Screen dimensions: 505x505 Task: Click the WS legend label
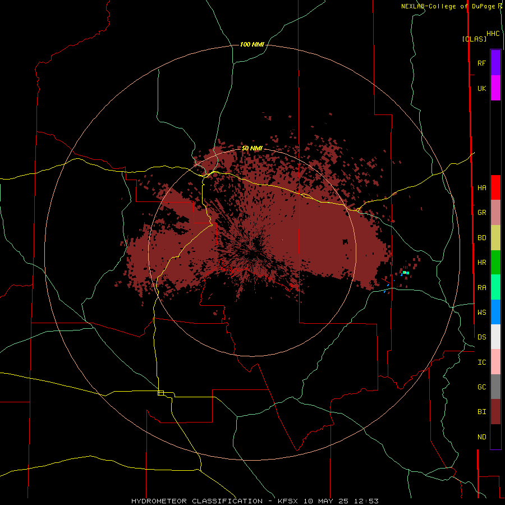point(481,312)
